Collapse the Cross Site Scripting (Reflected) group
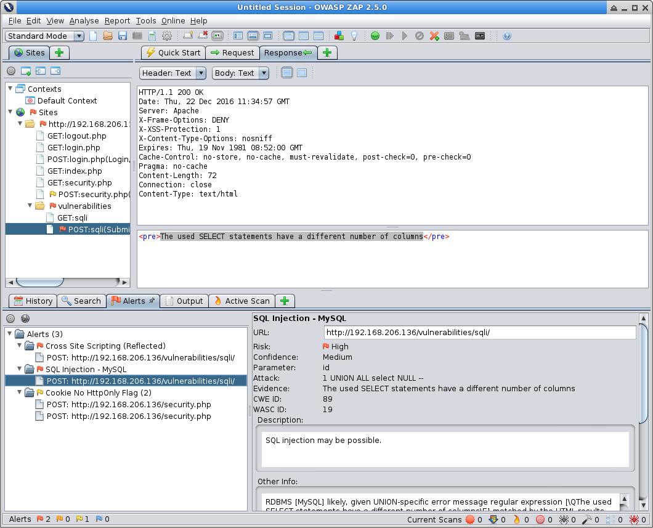Screen dimensions: 653x528 20,345
